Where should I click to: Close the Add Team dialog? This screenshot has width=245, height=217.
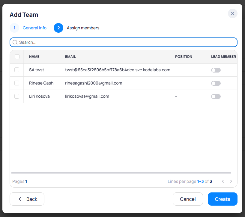coord(232,13)
